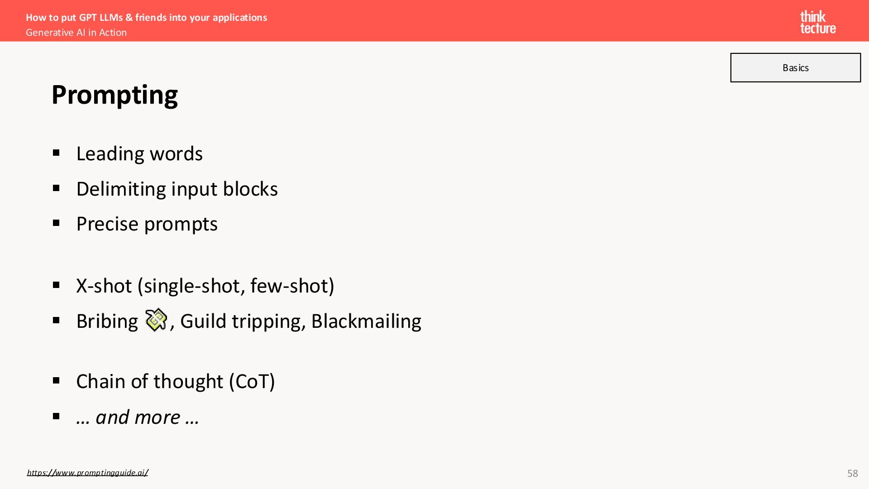This screenshot has height=489, width=869.
Task: Click the bullet marker beside Chain of thought
Action: 56,381
